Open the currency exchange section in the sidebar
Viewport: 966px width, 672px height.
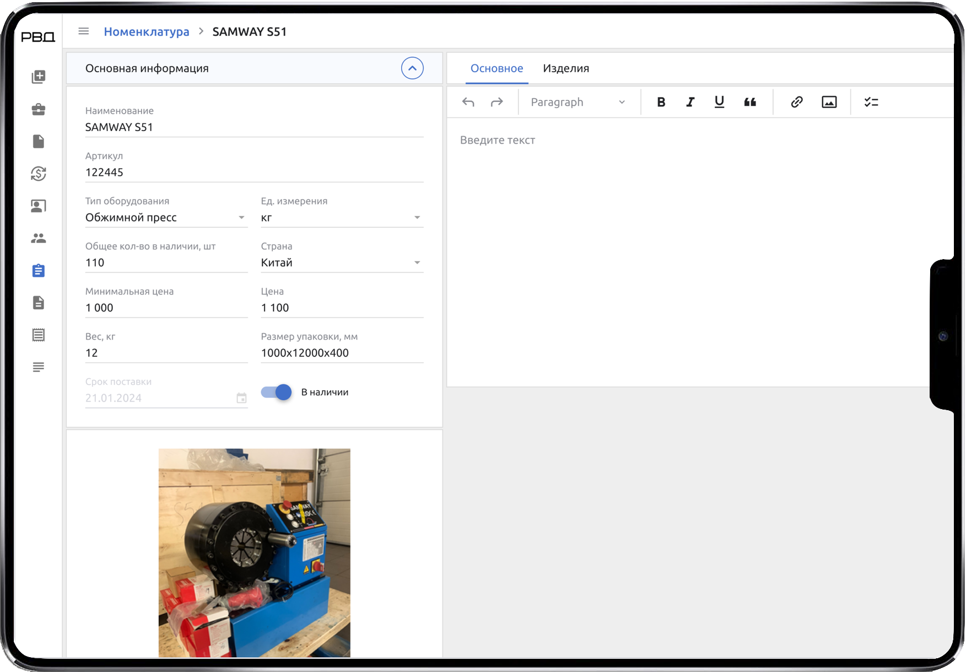point(38,174)
